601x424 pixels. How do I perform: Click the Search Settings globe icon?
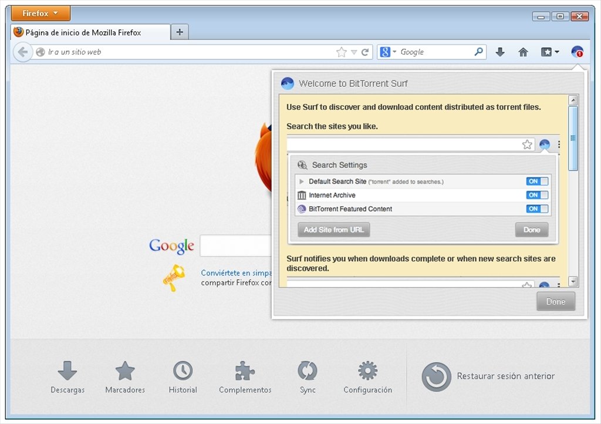302,165
